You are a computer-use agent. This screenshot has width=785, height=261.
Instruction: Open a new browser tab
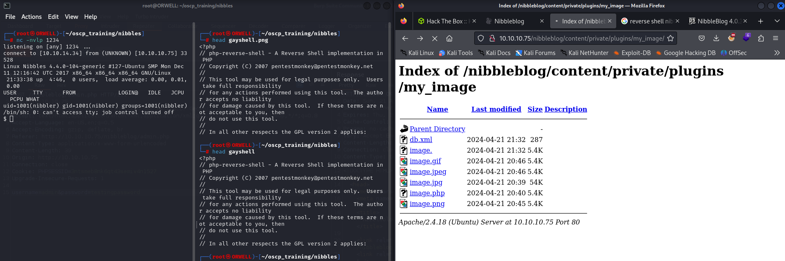tap(760, 21)
